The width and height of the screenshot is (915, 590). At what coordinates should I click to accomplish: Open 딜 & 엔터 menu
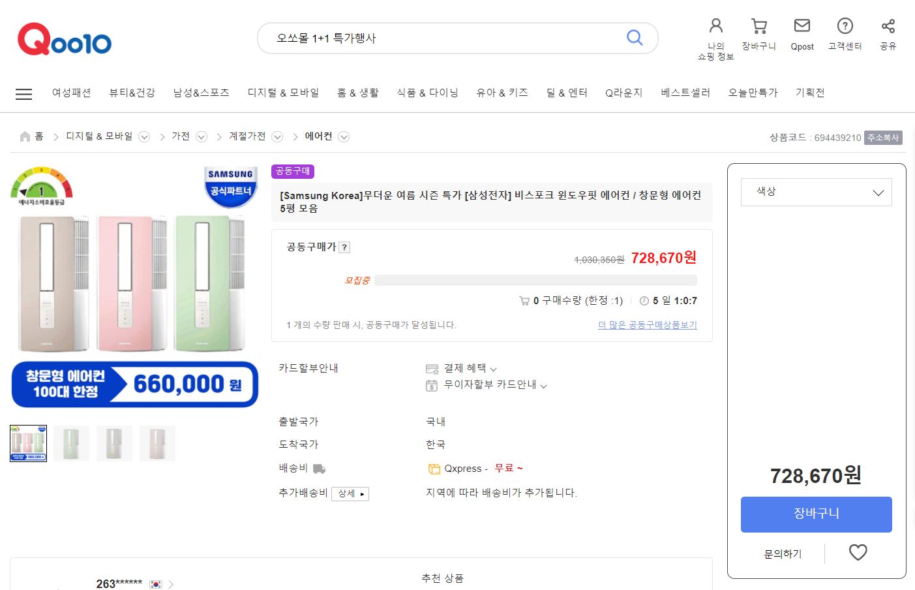tap(567, 93)
